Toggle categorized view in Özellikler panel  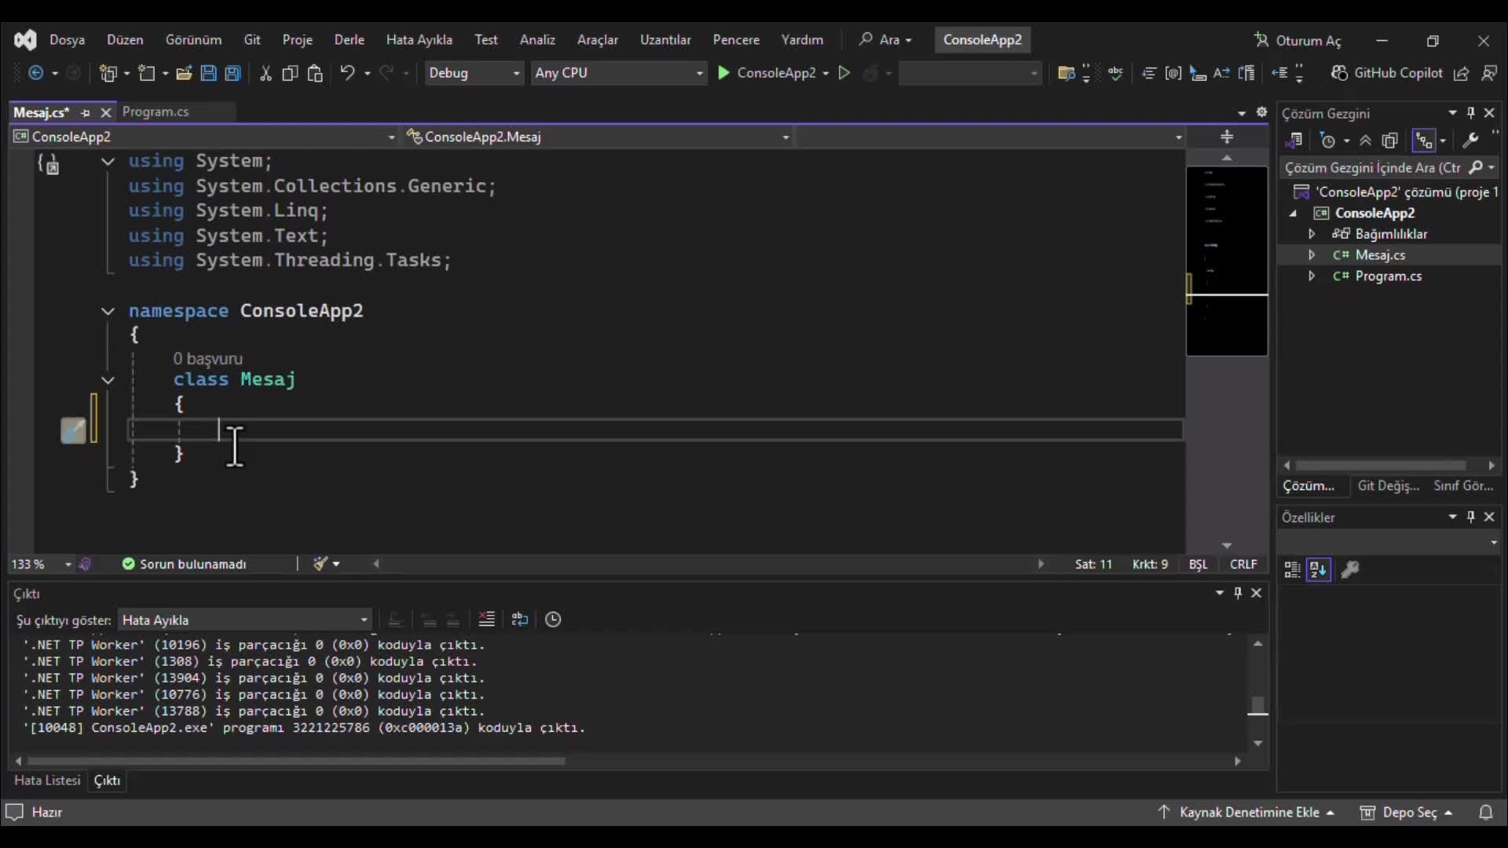point(1292,570)
